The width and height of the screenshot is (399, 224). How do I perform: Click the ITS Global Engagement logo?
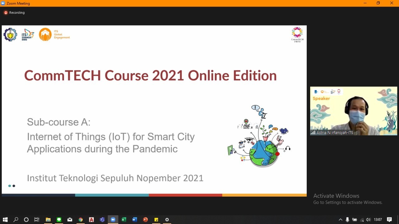[45, 35]
